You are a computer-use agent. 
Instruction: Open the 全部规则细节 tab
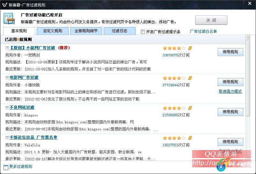(86, 31)
